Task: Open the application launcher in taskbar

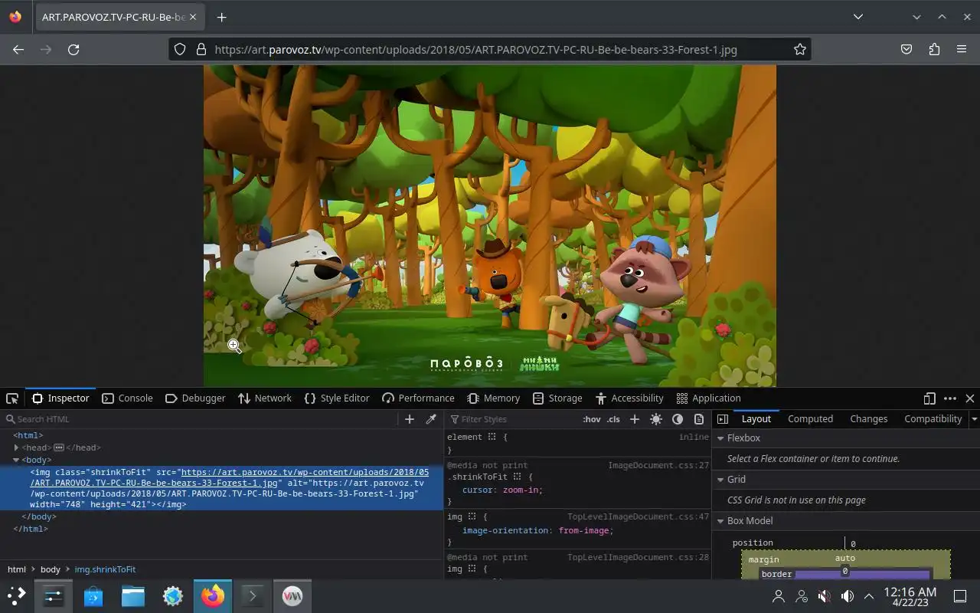Action: [16, 595]
